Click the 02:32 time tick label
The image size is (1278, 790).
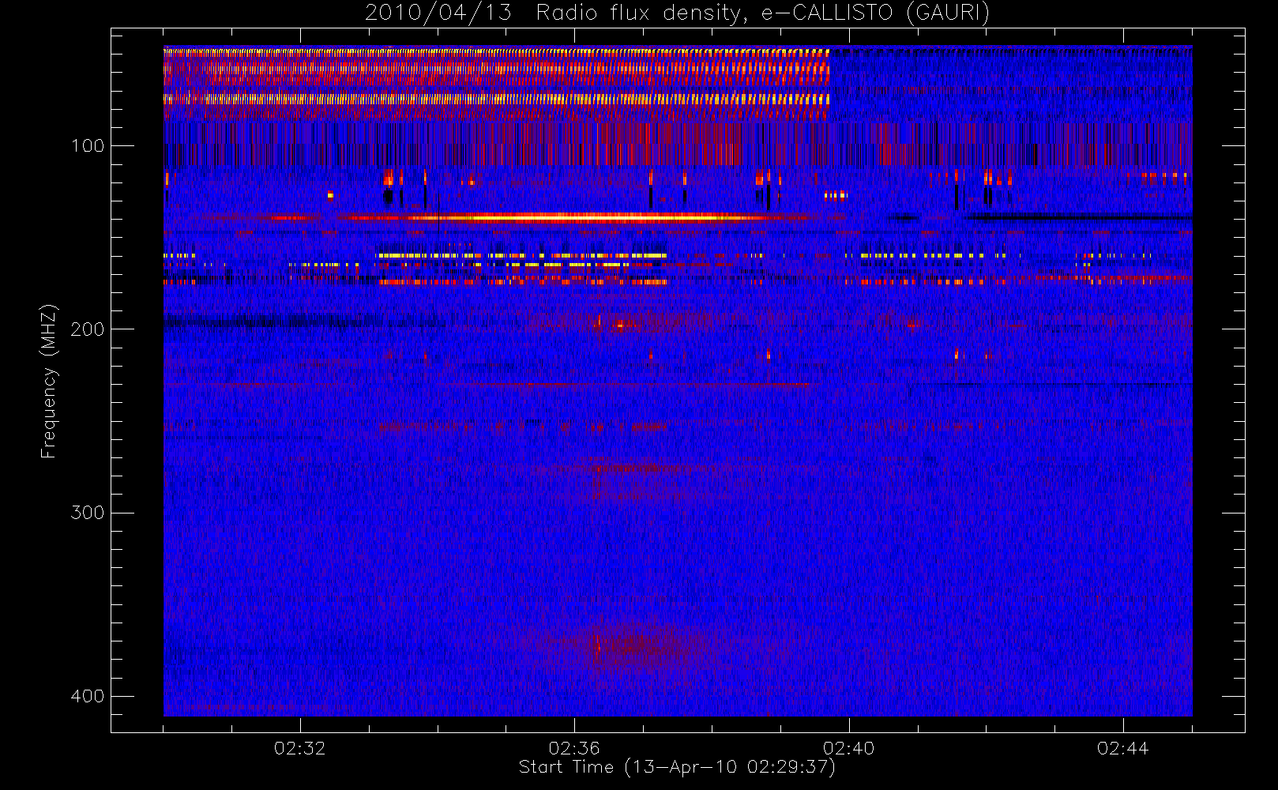[300, 748]
